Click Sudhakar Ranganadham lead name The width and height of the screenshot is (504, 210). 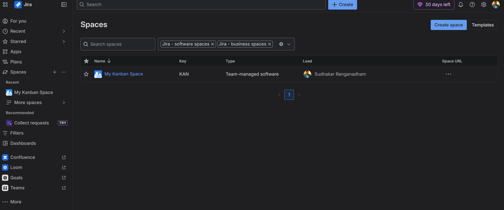340,74
